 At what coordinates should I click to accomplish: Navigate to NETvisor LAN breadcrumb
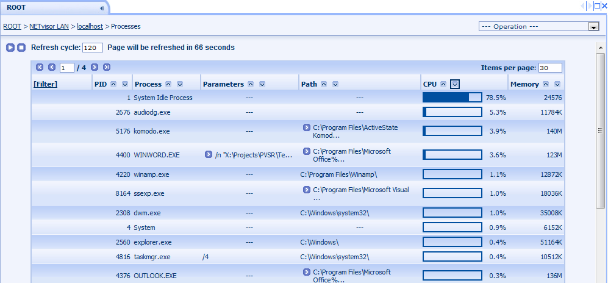point(49,26)
